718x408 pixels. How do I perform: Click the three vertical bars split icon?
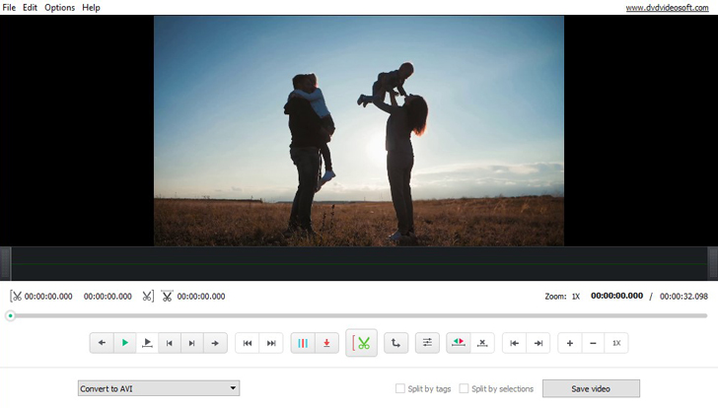303,343
